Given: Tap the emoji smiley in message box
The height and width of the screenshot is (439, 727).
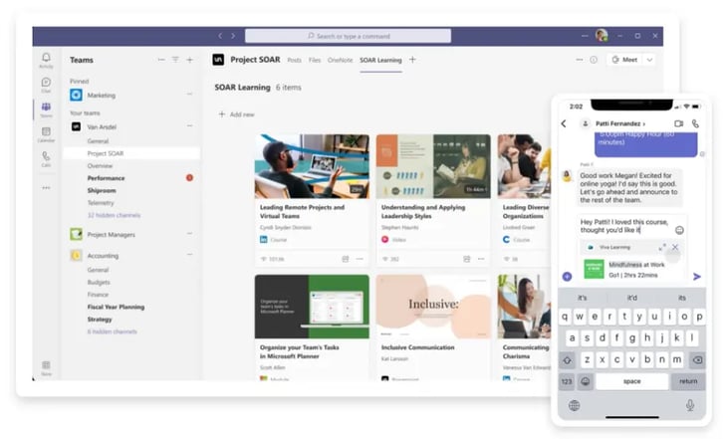Looking at the screenshot, I should [x=679, y=230].
